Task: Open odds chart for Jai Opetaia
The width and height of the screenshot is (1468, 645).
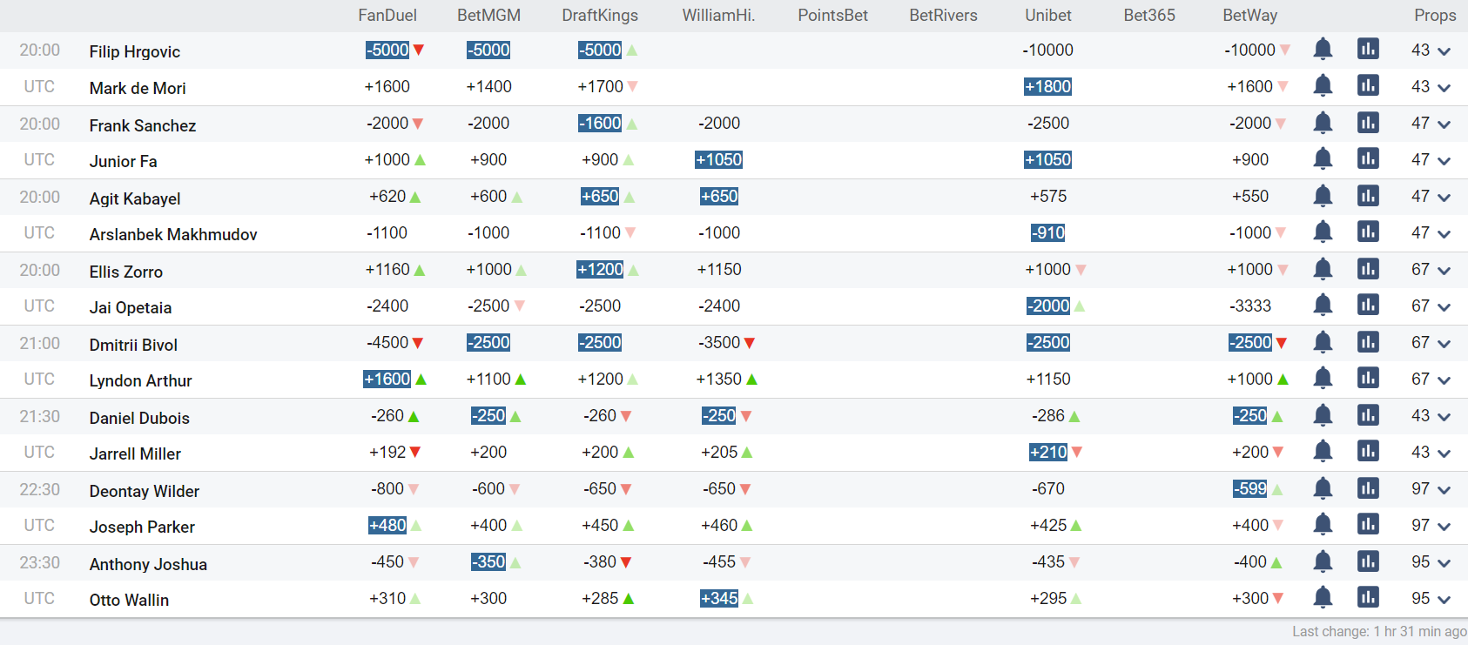Action: (1368, 305)
